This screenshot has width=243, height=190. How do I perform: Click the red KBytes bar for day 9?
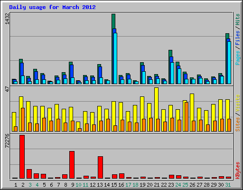[72, 165]
